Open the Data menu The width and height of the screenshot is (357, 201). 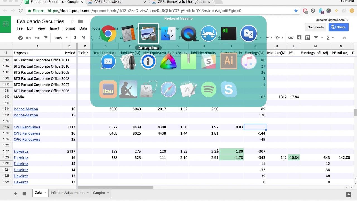point(83,28)
